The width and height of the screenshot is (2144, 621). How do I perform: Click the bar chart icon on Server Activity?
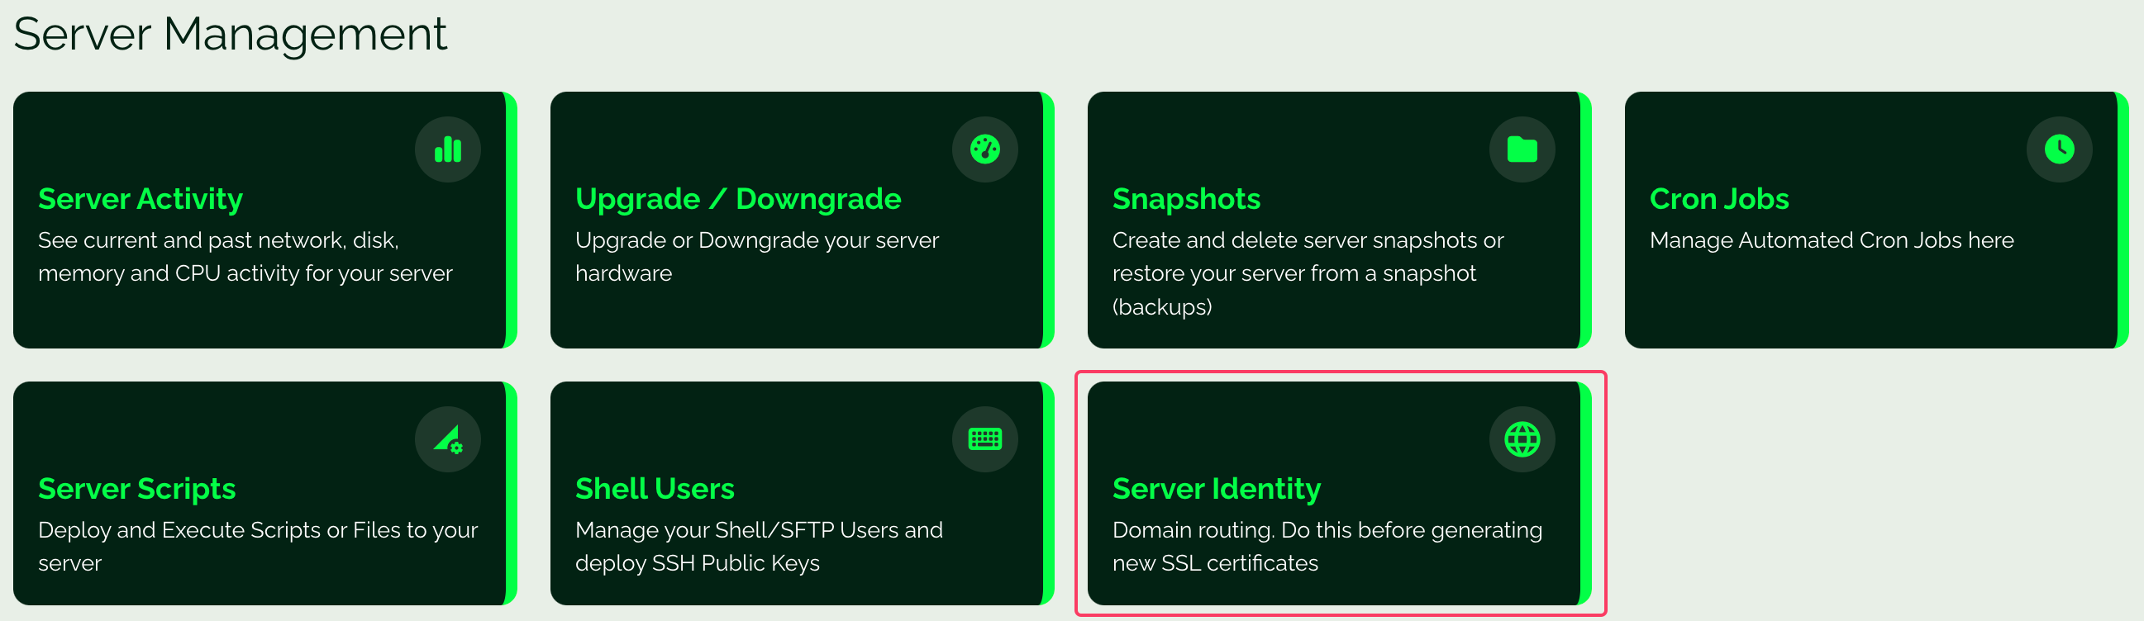click(x=448, y=149)
